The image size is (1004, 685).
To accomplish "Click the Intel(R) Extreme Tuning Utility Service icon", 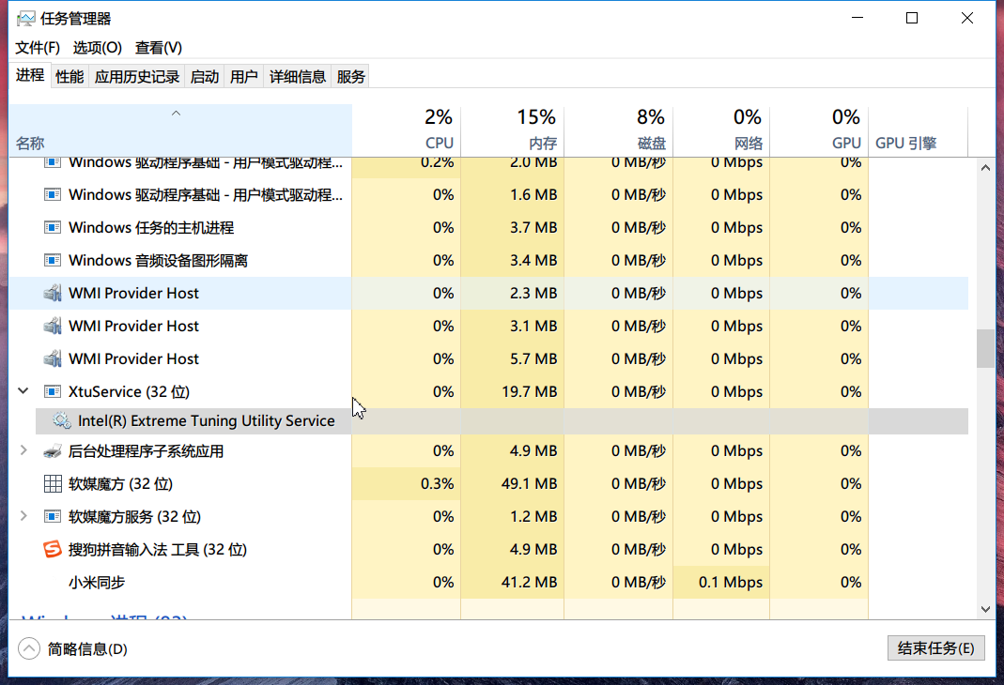I will click(62, 420).
